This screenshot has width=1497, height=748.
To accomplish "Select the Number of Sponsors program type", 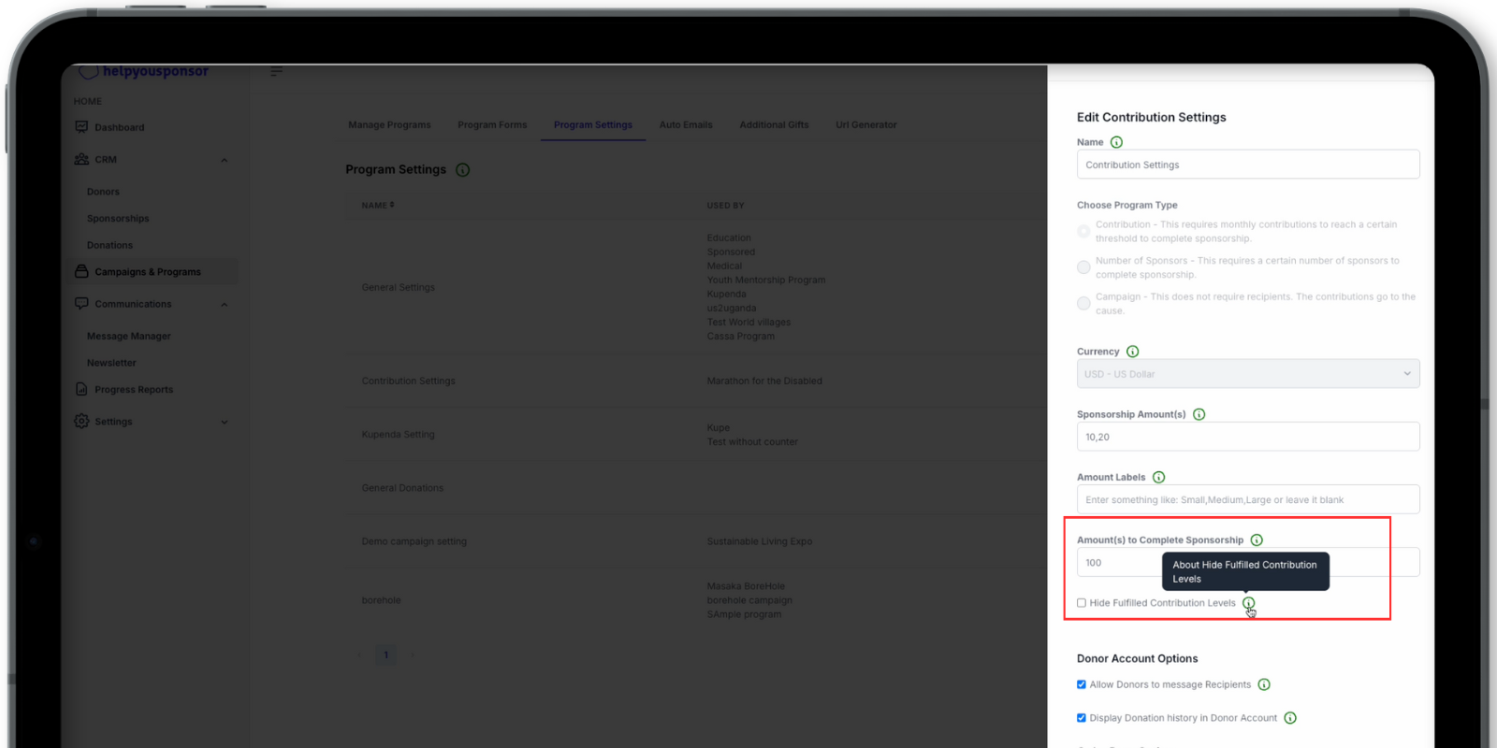I will pos(1083,267).
